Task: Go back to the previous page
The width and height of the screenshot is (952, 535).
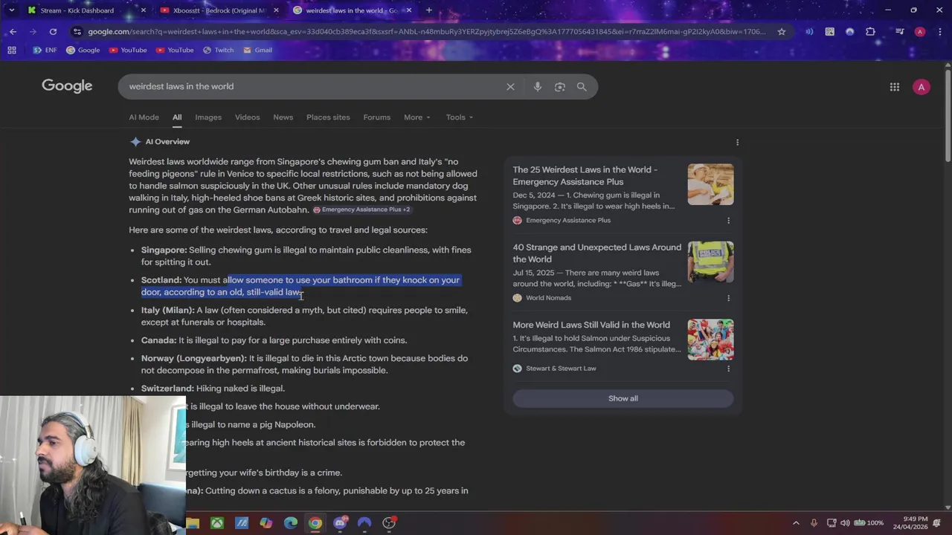Action: point(13,32)
